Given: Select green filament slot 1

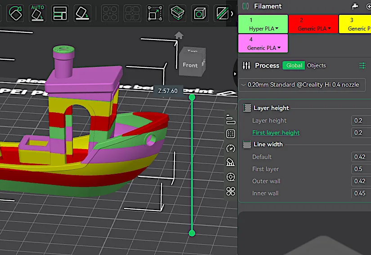Looking at the screenshot, I should click(x=263, y=24).
